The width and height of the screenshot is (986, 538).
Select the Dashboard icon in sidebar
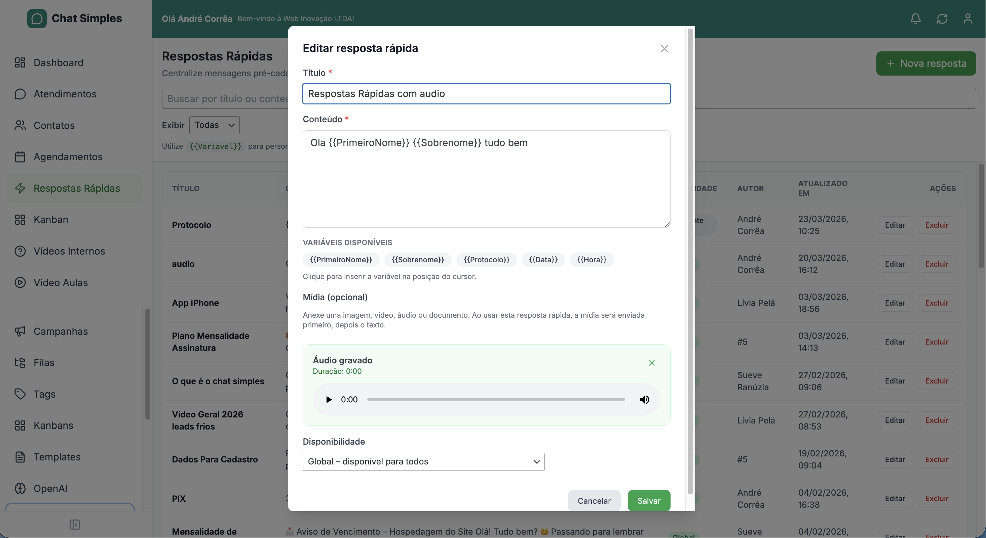click(x=20, y=63)
